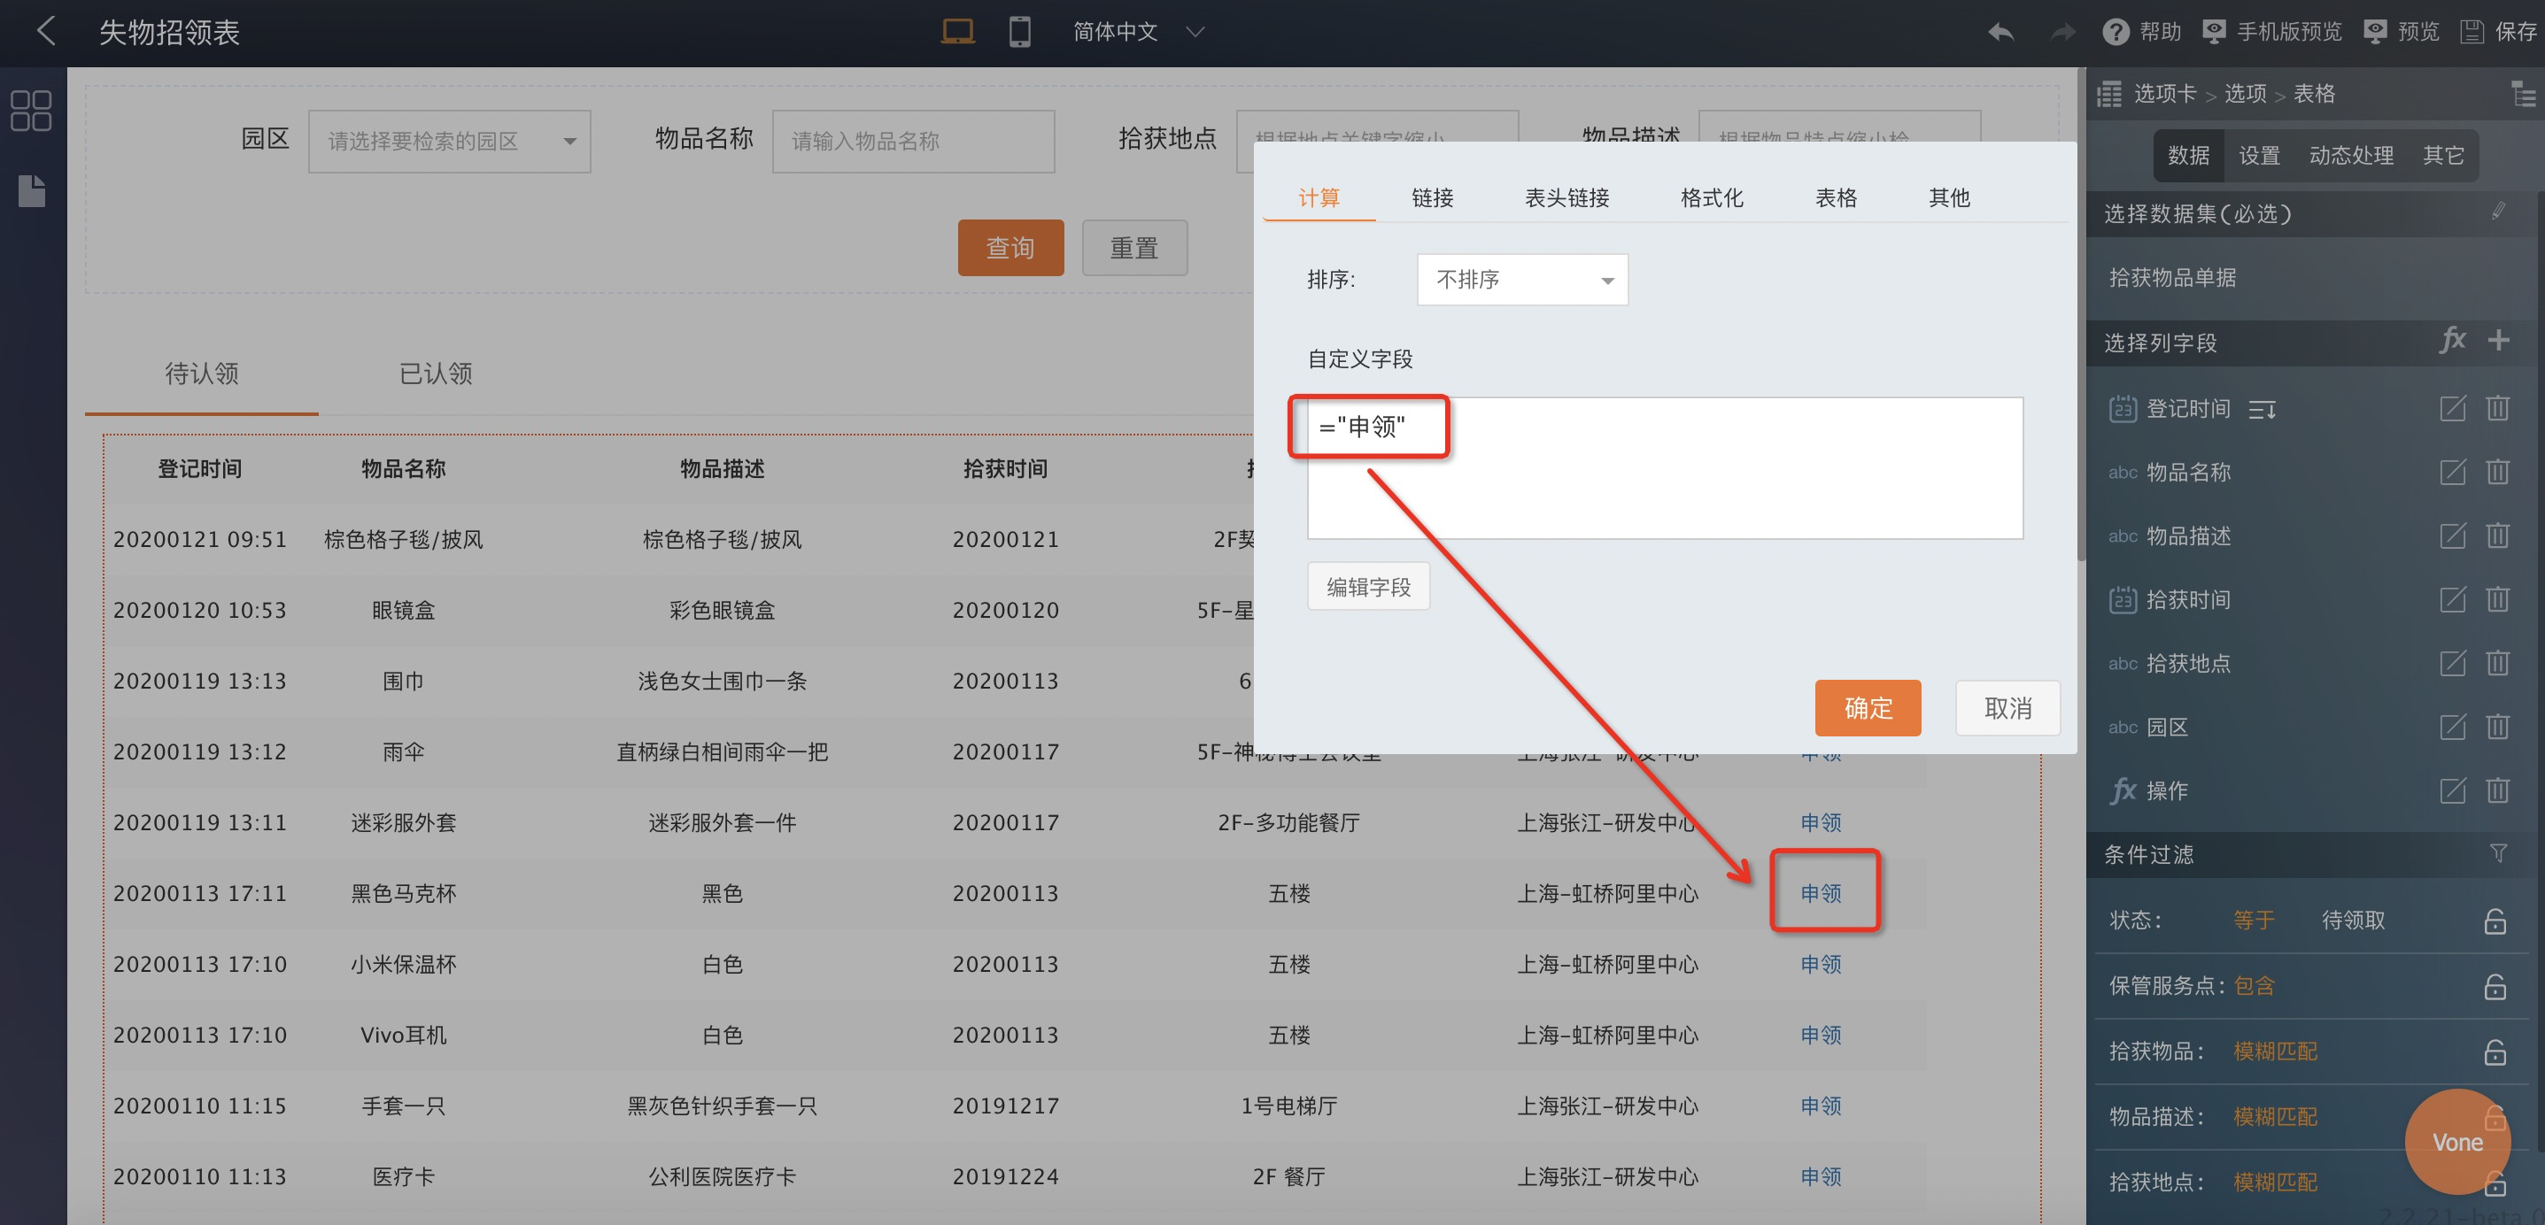Click the undo arrow icon
Viewport: 2545px width, 1225px height.
[x=2000, y=32]
